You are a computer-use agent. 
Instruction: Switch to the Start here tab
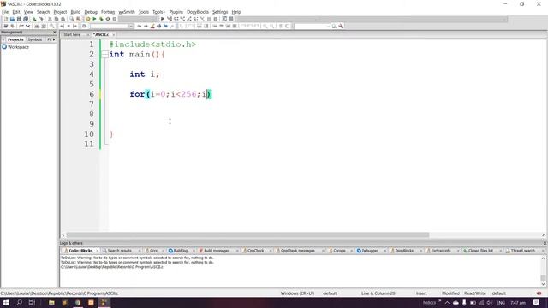click(x=72, y=34)
